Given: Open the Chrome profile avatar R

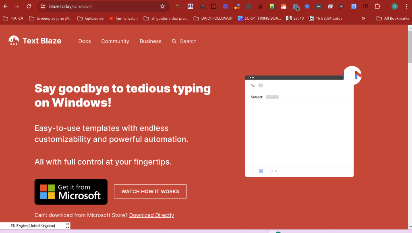Looking at the screenshot, I should [394, 6].
